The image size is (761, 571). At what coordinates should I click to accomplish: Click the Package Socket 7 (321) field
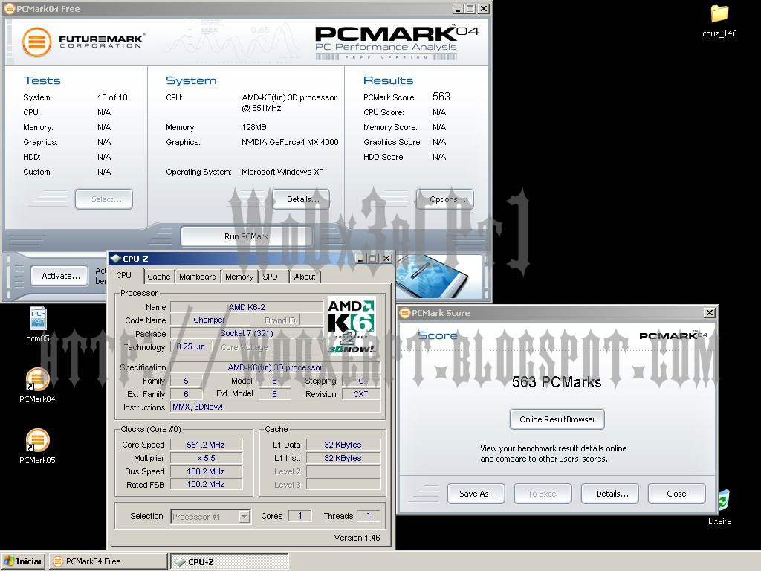pyautogui.click(x=247, y=333)
